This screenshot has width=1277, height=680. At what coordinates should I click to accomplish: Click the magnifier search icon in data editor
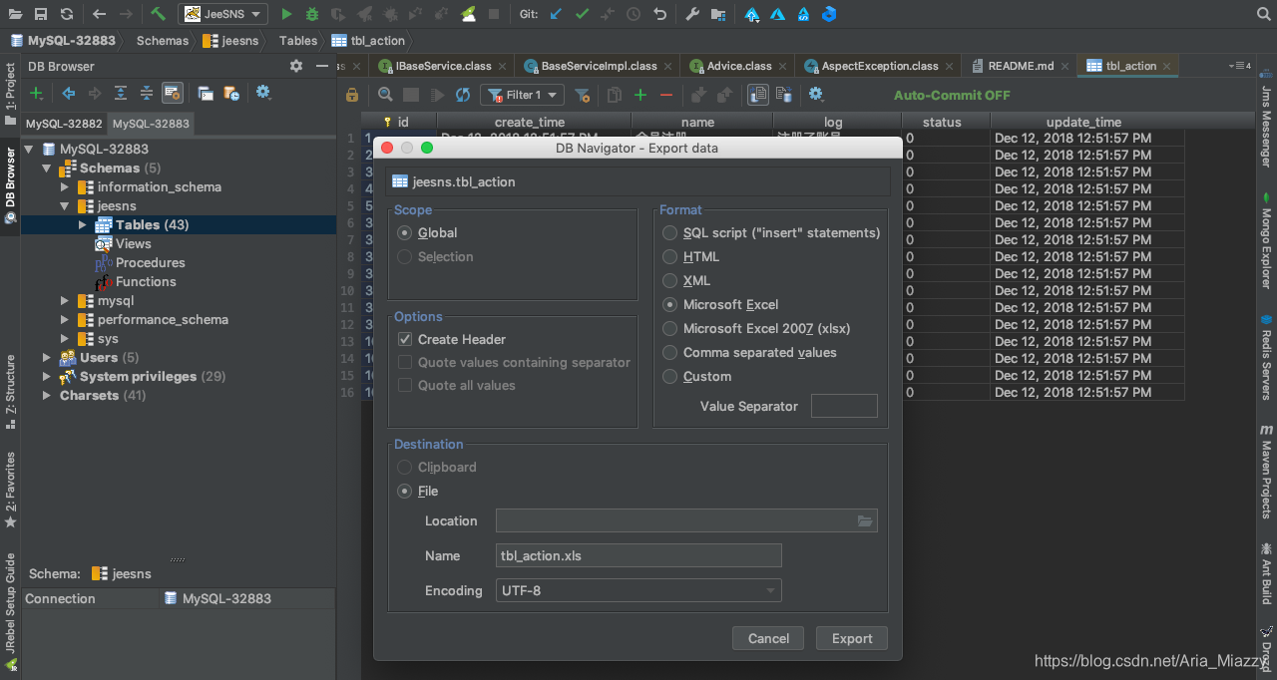(385, 95)
